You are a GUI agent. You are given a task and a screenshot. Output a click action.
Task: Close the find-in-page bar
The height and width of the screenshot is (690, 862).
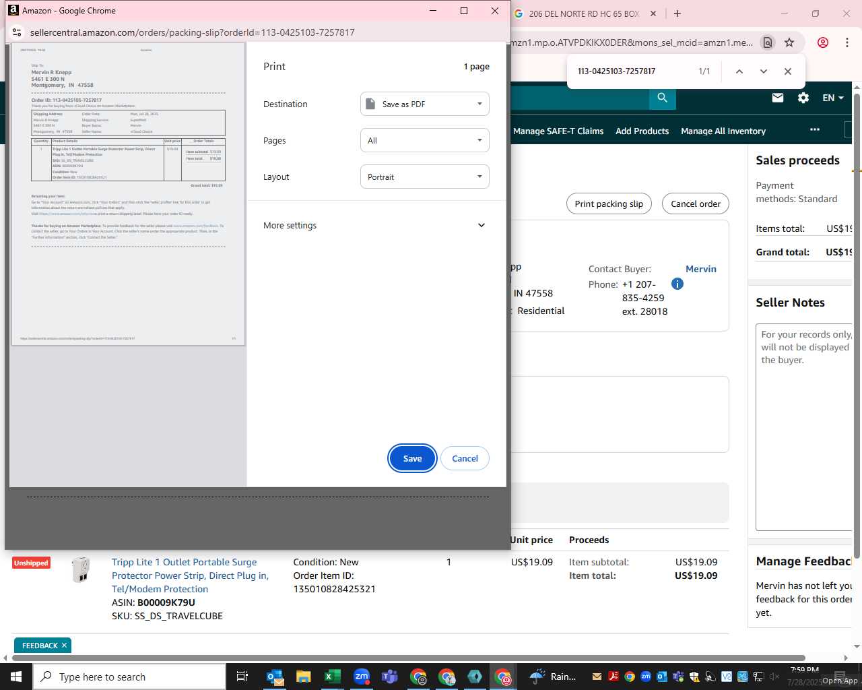(x=787, y=71)
